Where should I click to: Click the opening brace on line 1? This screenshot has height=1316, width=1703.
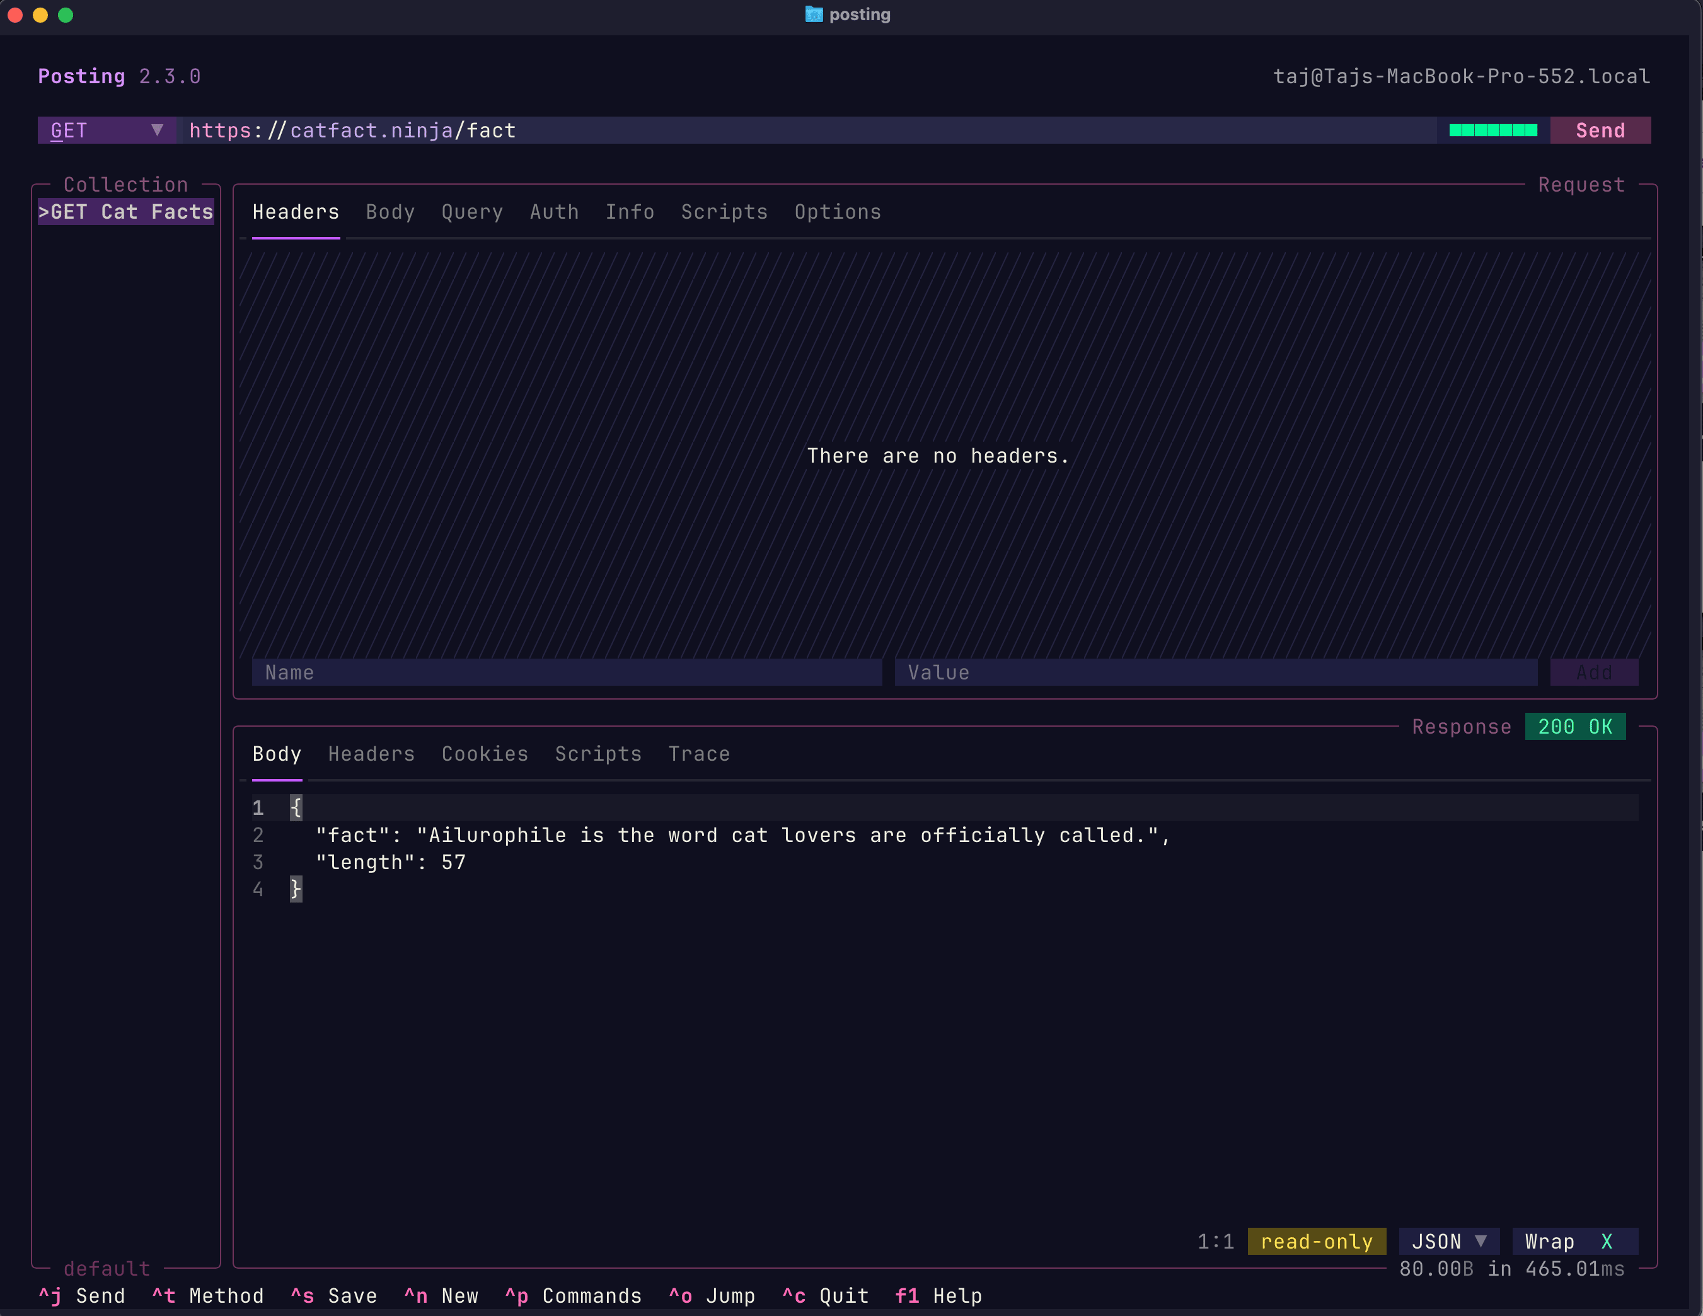coord(296,807)
